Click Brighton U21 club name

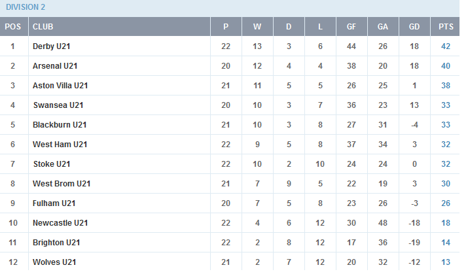56,243
